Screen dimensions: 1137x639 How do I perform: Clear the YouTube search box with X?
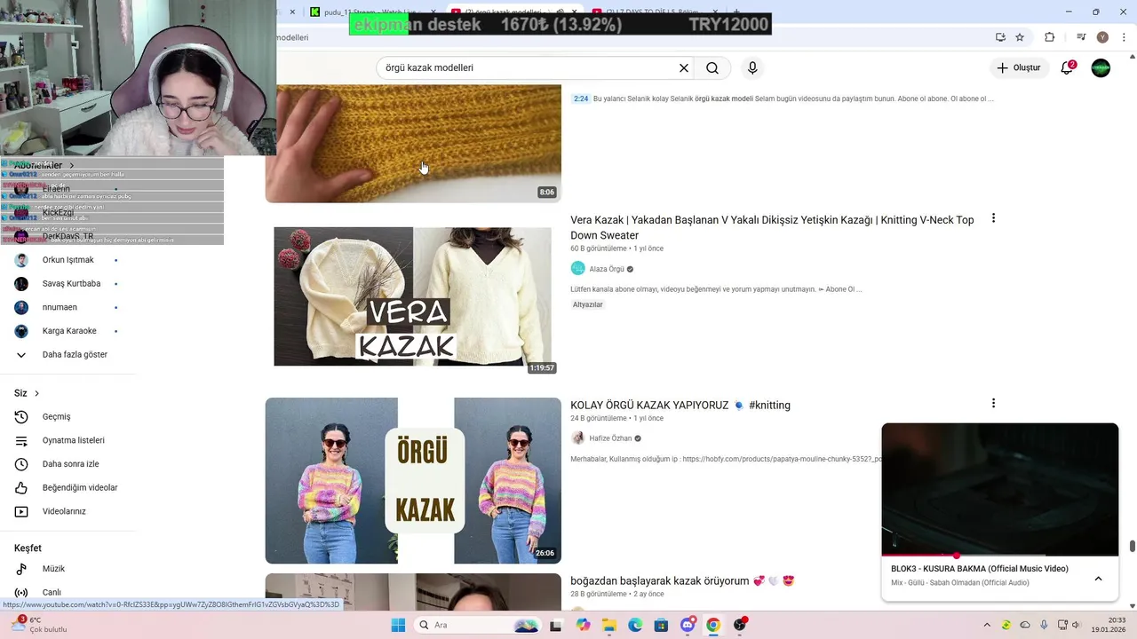tap(684, 68)
